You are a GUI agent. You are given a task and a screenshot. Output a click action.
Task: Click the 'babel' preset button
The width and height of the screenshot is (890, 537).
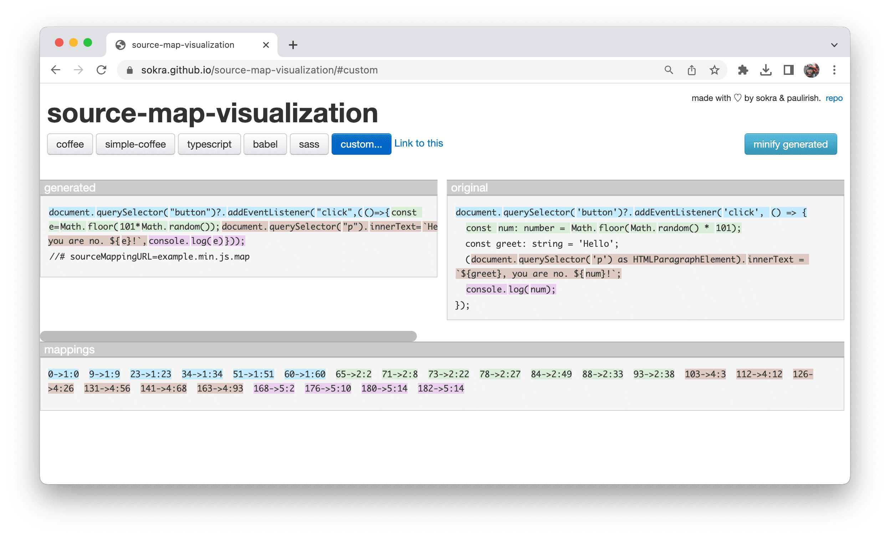(265, 144)
